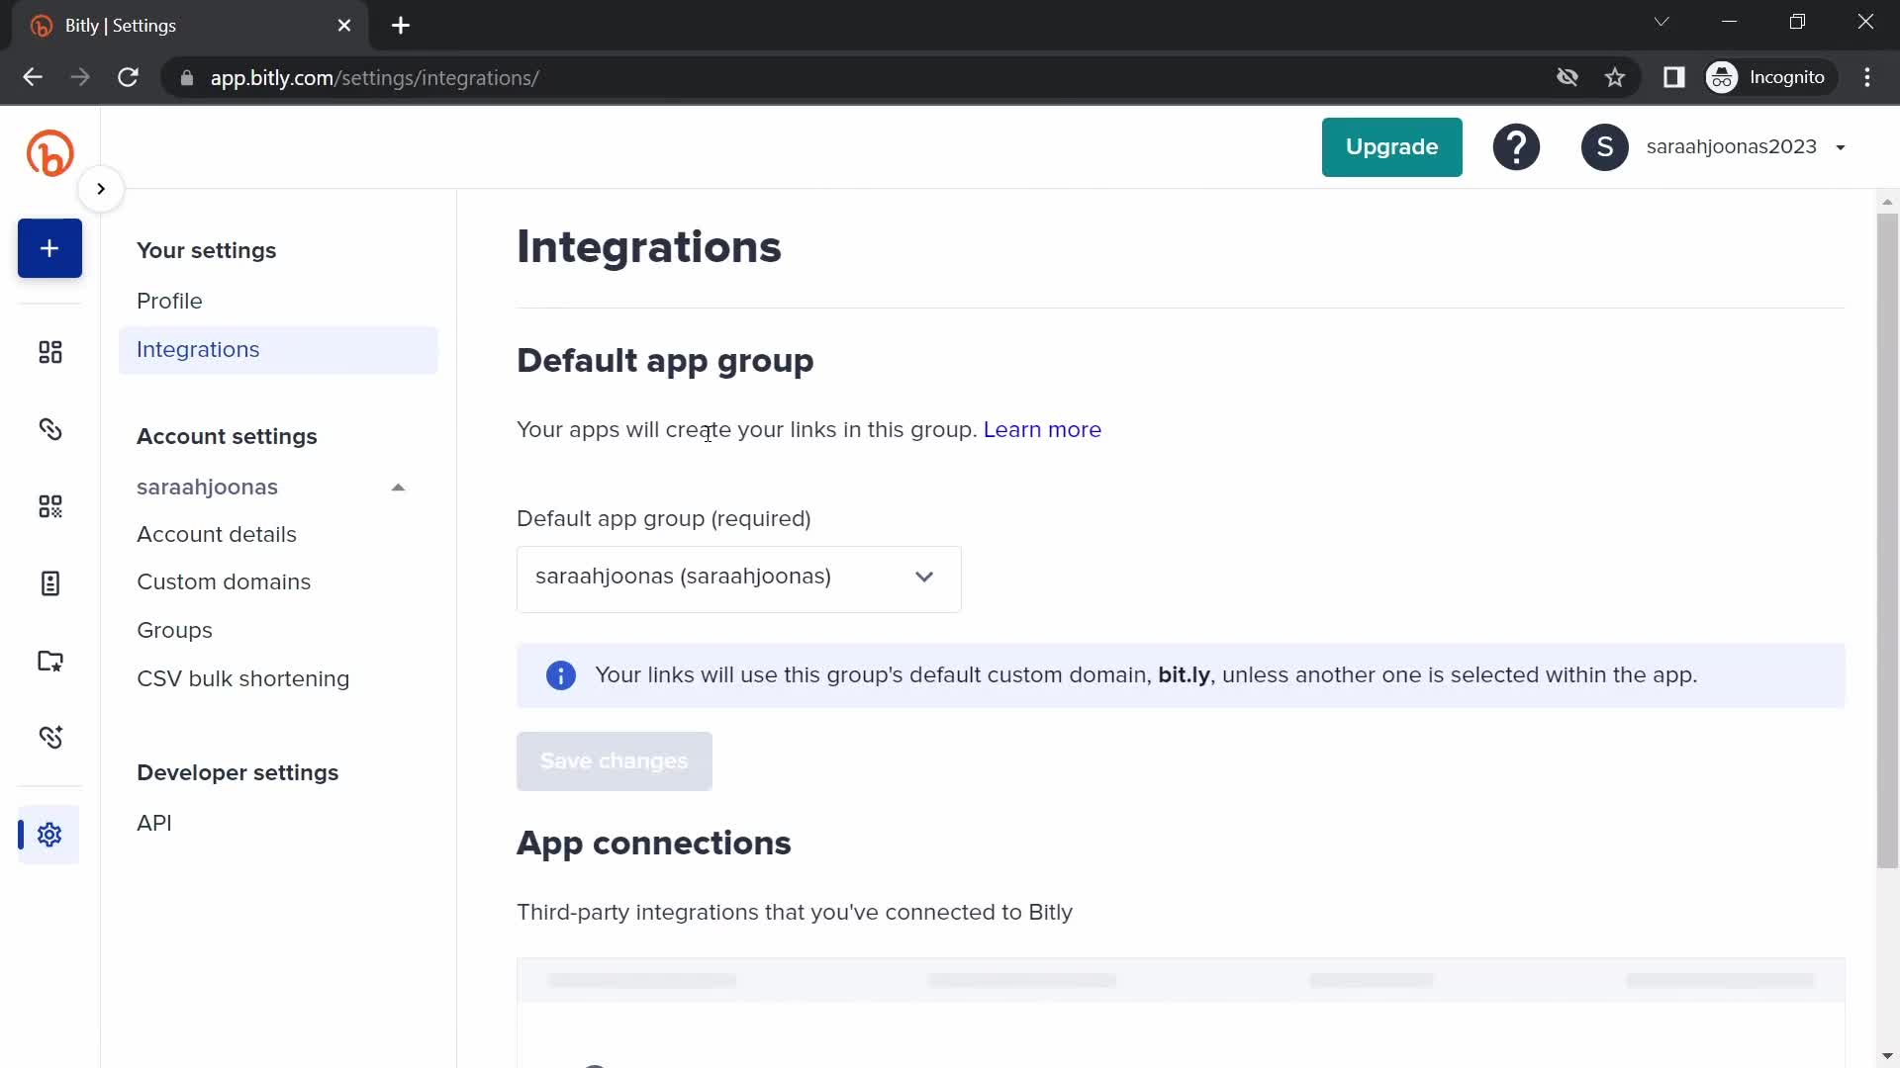Image resolution: width=1900 pixels, height=1068 pixels.
Task: Expand the left navigation sidebar
Action: click(101, 189)
